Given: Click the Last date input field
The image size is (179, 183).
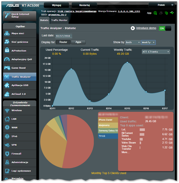Looking at the screenshot, I should click(x=64, y=36).
